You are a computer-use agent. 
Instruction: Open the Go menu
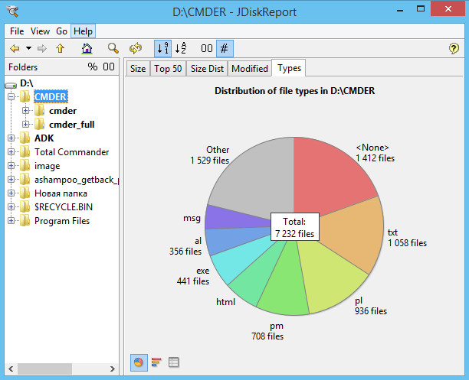pyautogui.click(x=61, y=31)
